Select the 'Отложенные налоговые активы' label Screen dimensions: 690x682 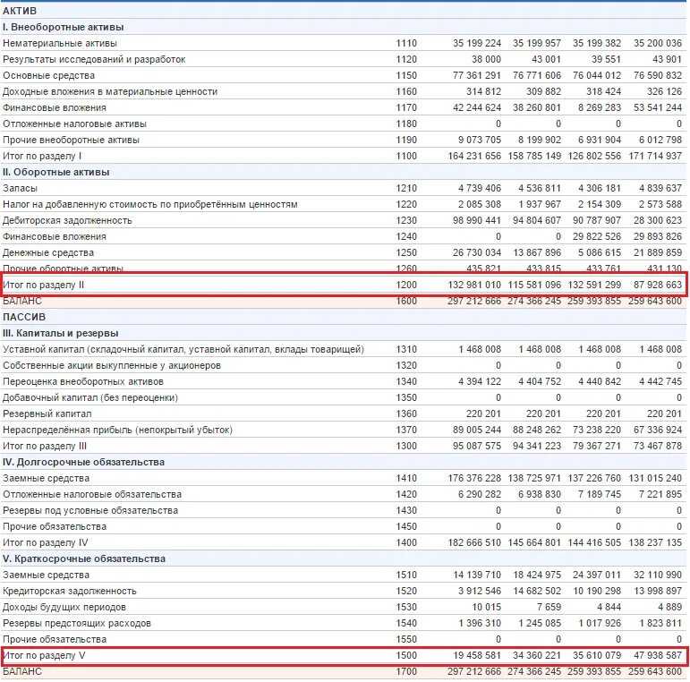click(74, 124)
